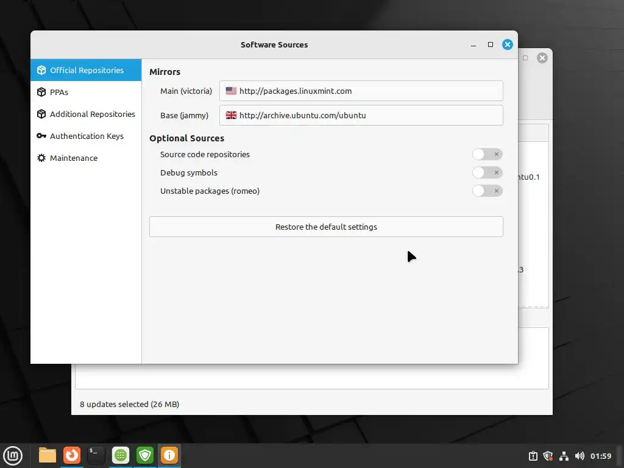Click the clipboard notification tray icon
624x468 pixels.
coord(533,456)
